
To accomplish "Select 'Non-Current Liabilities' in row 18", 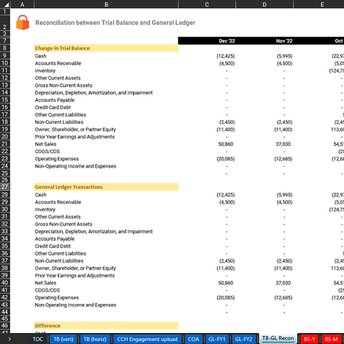I will 59,122.
